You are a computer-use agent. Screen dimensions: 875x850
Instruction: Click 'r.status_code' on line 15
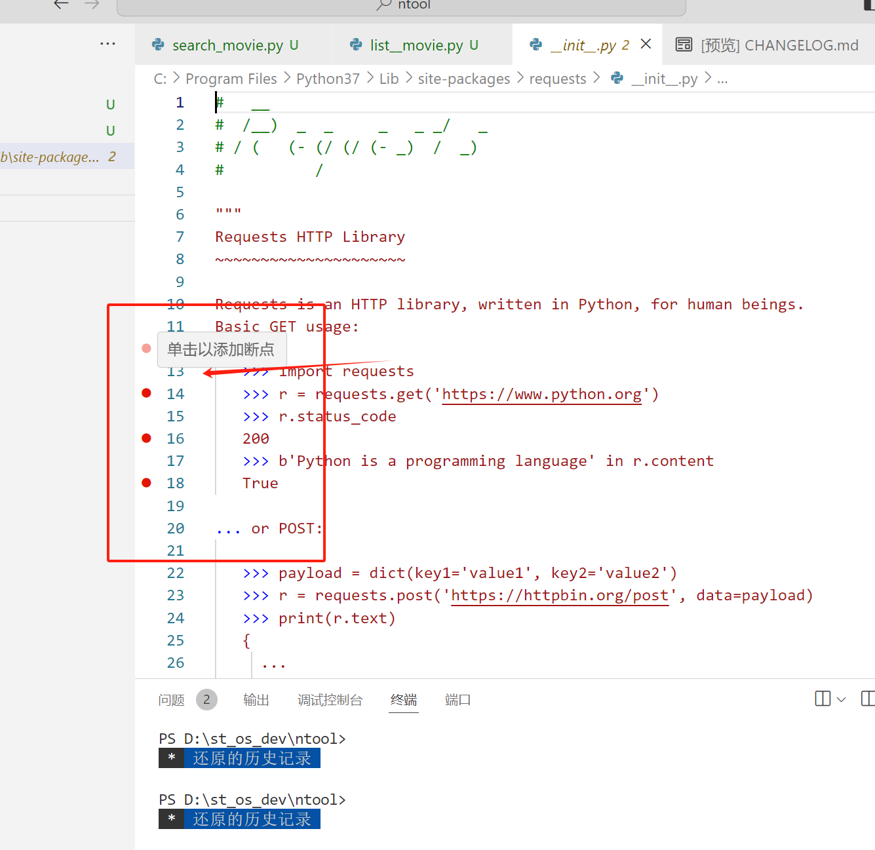[x=337, y=416]
